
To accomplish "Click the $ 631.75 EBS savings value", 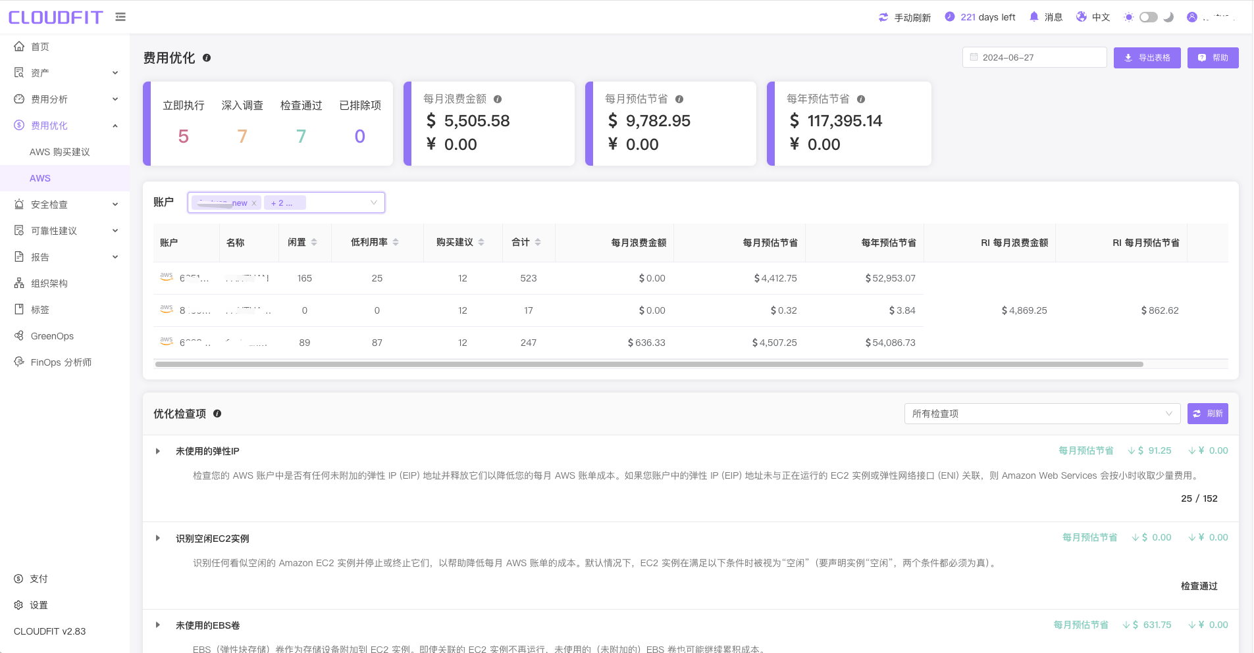I will tap(1151, 625).
